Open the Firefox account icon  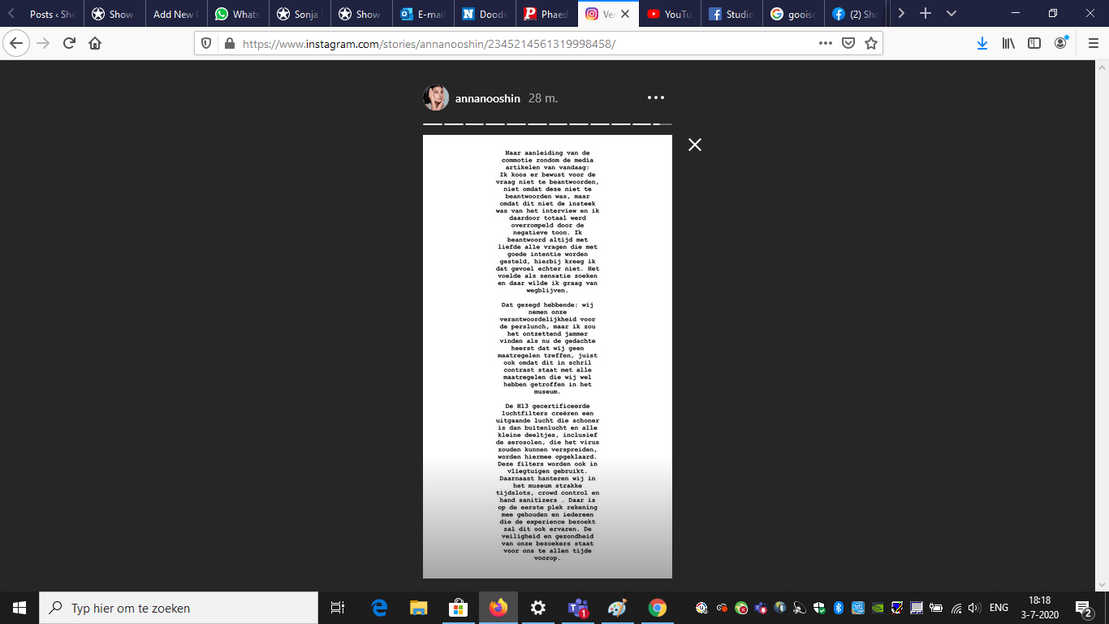pyautogui.click(x=1060, y=43)
